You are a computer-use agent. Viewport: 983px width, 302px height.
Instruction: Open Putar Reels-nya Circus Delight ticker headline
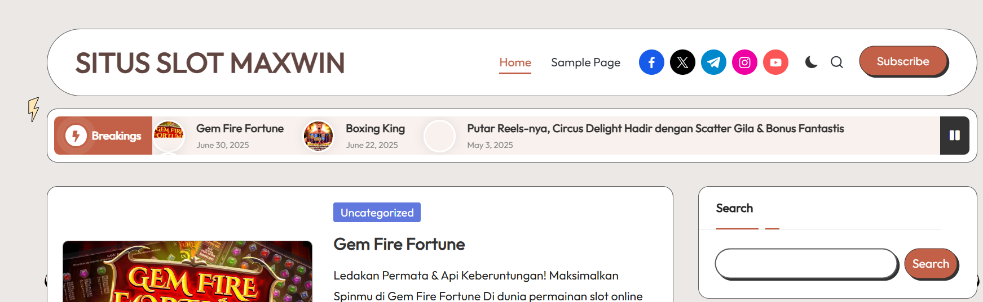pyautogui.click(x=655, y=129)
